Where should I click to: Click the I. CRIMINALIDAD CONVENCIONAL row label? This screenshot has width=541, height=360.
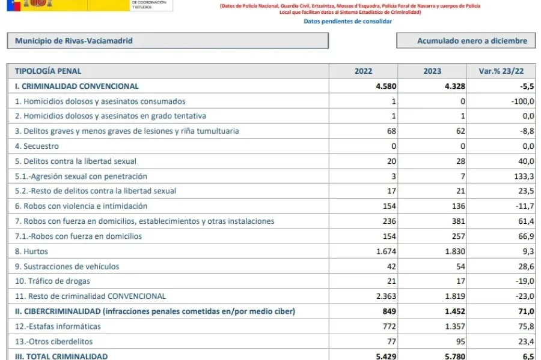pos(77,86)
